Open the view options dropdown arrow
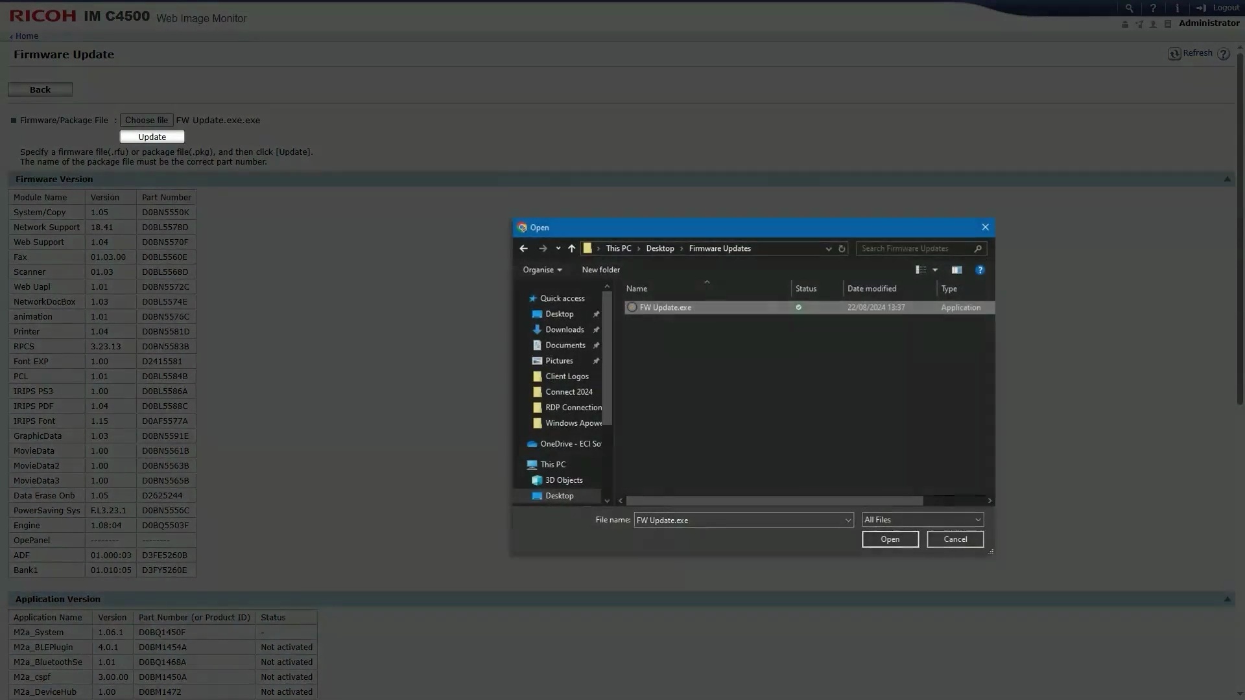Image resolution: width=1245 pixels, height=700 pixels. 935,270
